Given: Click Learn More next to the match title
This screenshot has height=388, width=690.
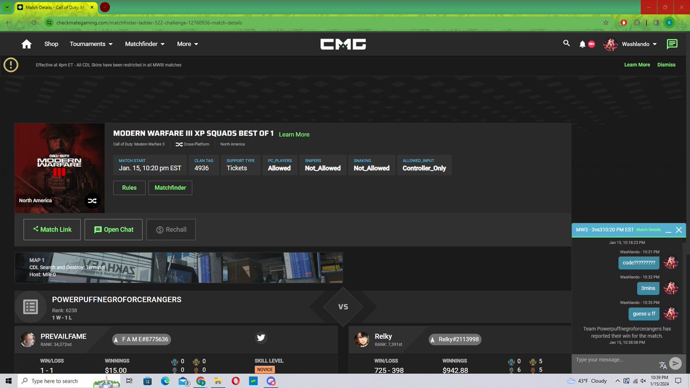Looking at the screenshot, I should coord(294,135).
